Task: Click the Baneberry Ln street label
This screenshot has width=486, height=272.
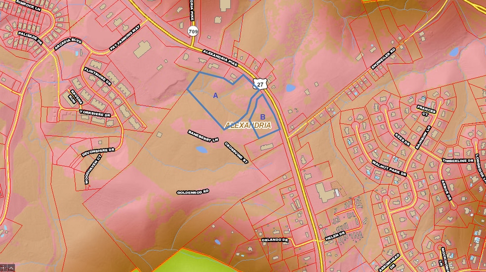Action: pyautogui.click(x=203, y=137)
